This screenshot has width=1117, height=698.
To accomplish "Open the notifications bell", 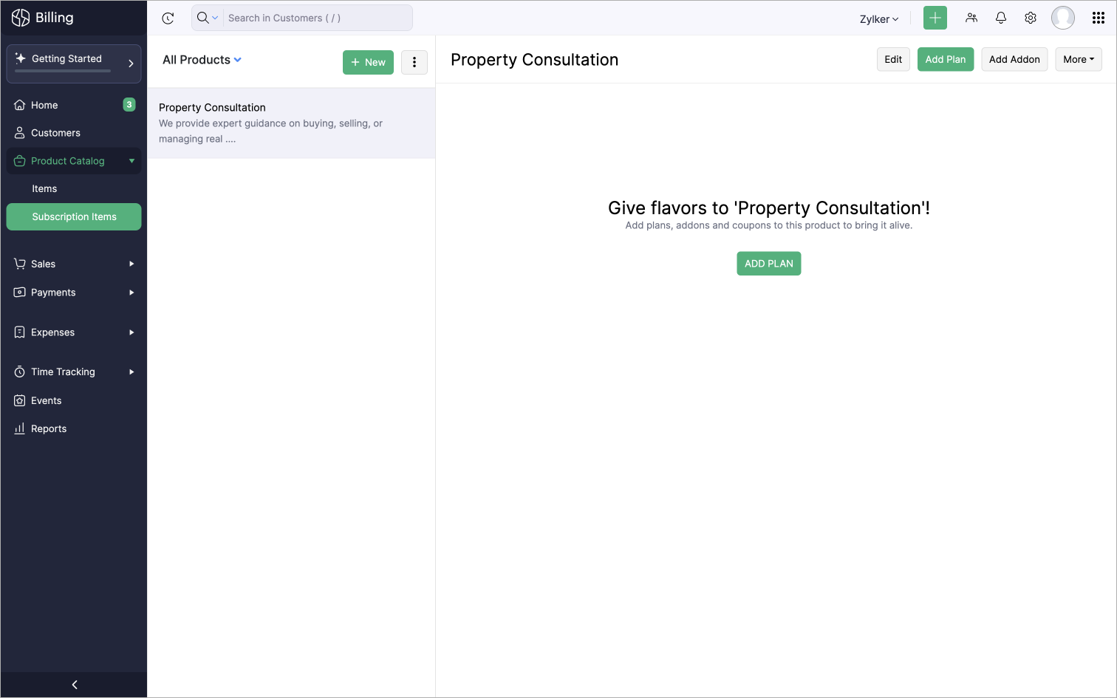I will (x=1001, y=18).
